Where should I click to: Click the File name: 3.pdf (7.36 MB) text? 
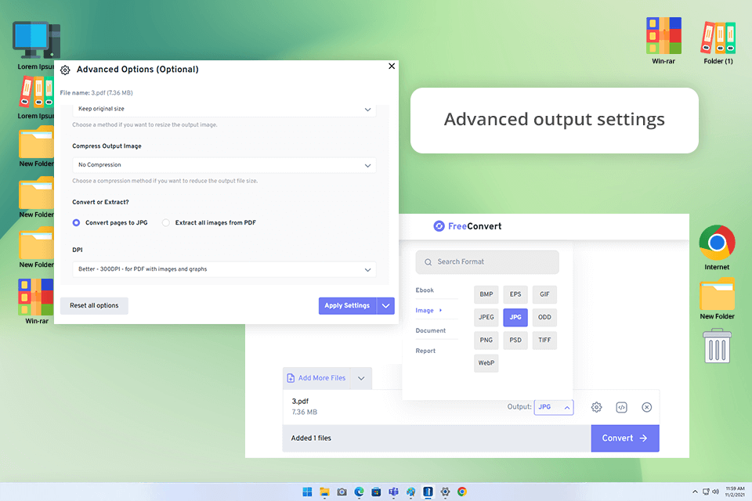pyautogui.click(x=96, y=93)
